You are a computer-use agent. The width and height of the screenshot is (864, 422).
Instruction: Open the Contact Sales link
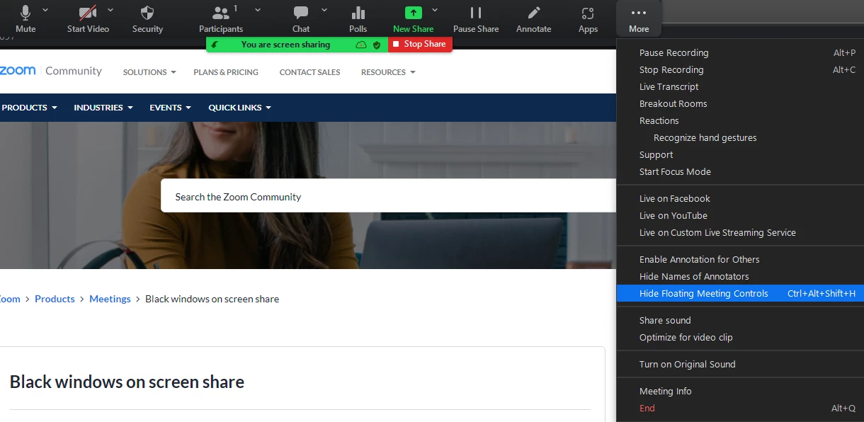click(x=309, y=72)
